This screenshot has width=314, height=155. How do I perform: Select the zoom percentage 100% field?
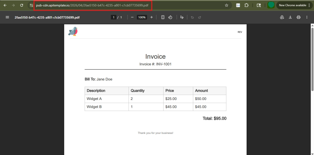[142, 17]
